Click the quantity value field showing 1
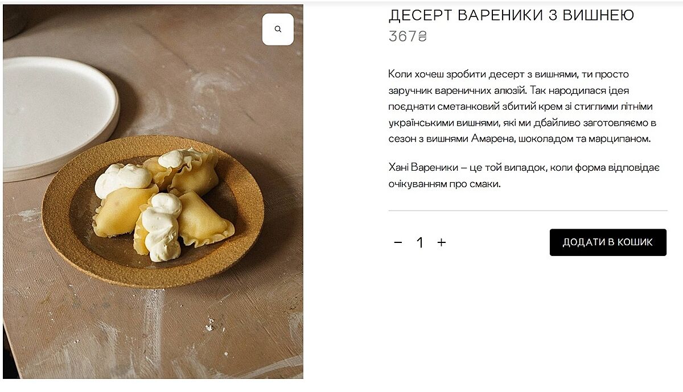683x392 pixels. point(420,242)
